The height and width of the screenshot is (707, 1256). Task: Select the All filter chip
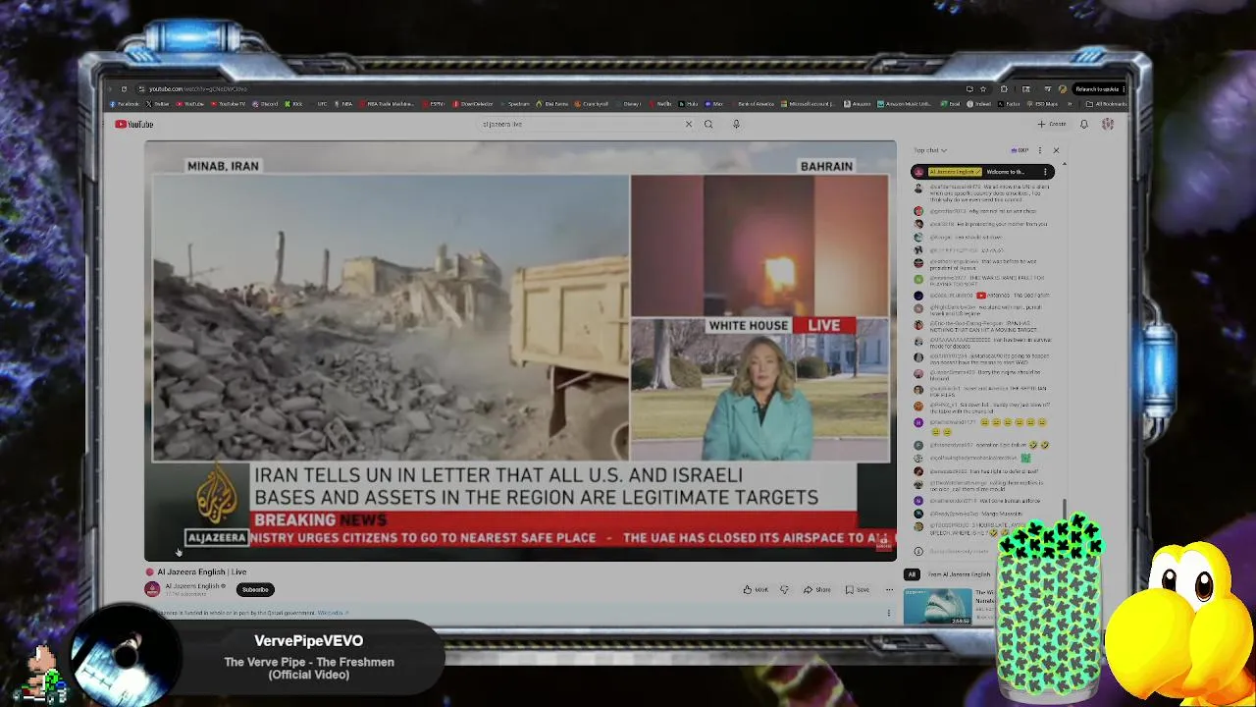[x=912, y=574]
